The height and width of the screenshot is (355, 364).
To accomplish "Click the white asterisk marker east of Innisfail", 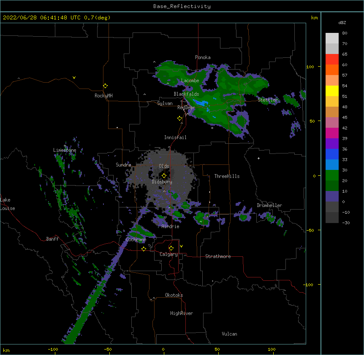I will pos(212,128).
